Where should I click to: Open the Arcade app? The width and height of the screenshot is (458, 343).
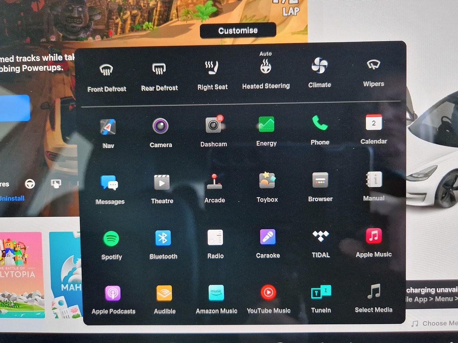(x=214, y=182)
